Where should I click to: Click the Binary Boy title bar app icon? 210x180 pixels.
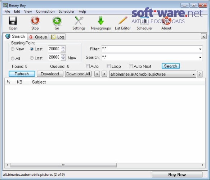pos(5,5)
